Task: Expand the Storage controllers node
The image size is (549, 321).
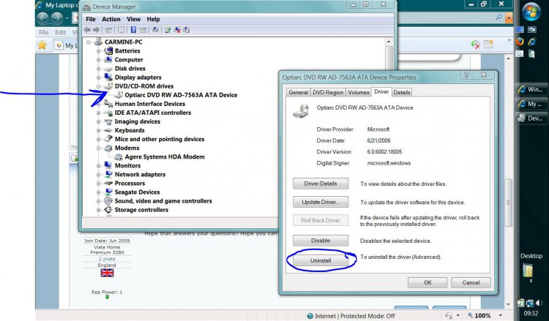Action: point(99,210)
